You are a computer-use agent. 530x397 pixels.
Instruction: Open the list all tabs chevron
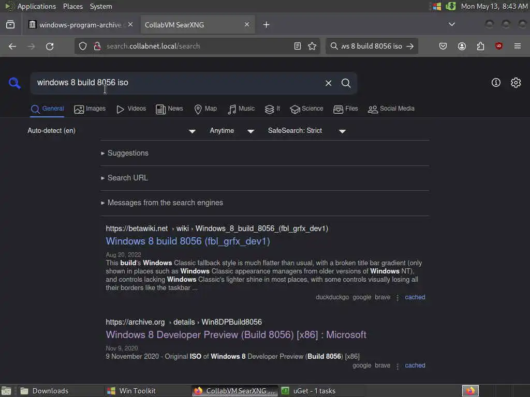click(x=451, y=24)
